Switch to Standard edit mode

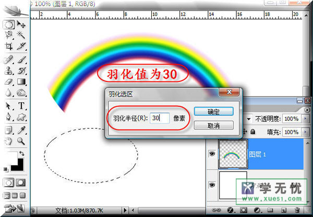8,183
